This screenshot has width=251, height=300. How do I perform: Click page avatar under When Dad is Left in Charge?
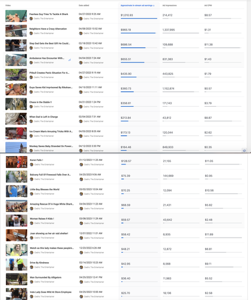[x=31, y=121]
